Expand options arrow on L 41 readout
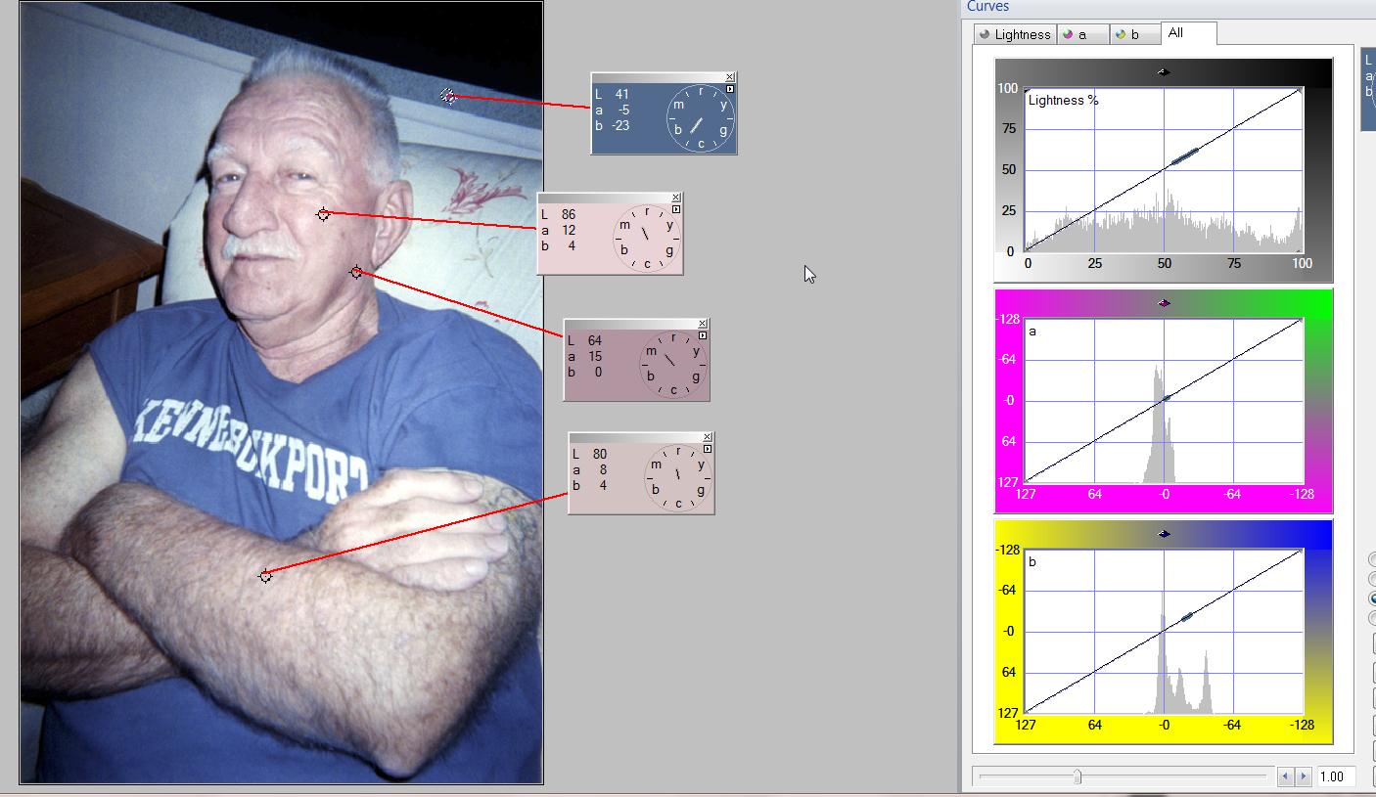Viewport: 1376px width, 797px height. pyautogui.click(x=730, y=89)
